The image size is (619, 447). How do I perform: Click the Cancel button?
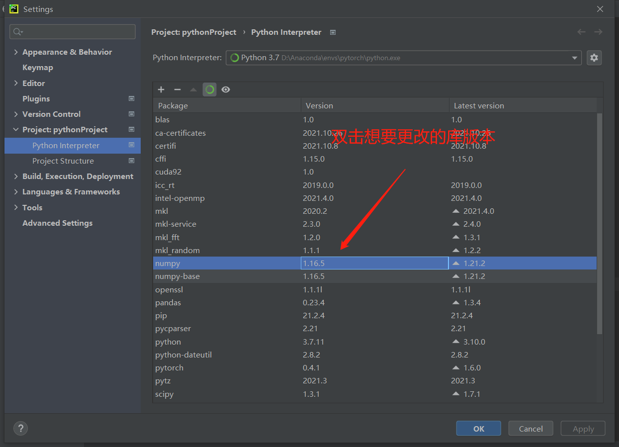click(x=531, y=429)
